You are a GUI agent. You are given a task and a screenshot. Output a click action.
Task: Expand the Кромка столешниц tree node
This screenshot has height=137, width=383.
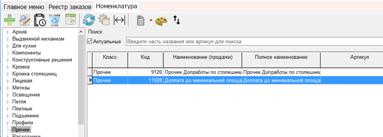[x=7, y=74]
